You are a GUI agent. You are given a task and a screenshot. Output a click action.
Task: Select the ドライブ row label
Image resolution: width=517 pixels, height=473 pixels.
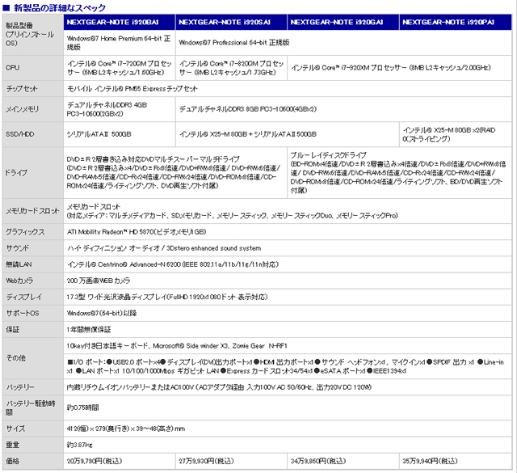[x=33, y=173]
